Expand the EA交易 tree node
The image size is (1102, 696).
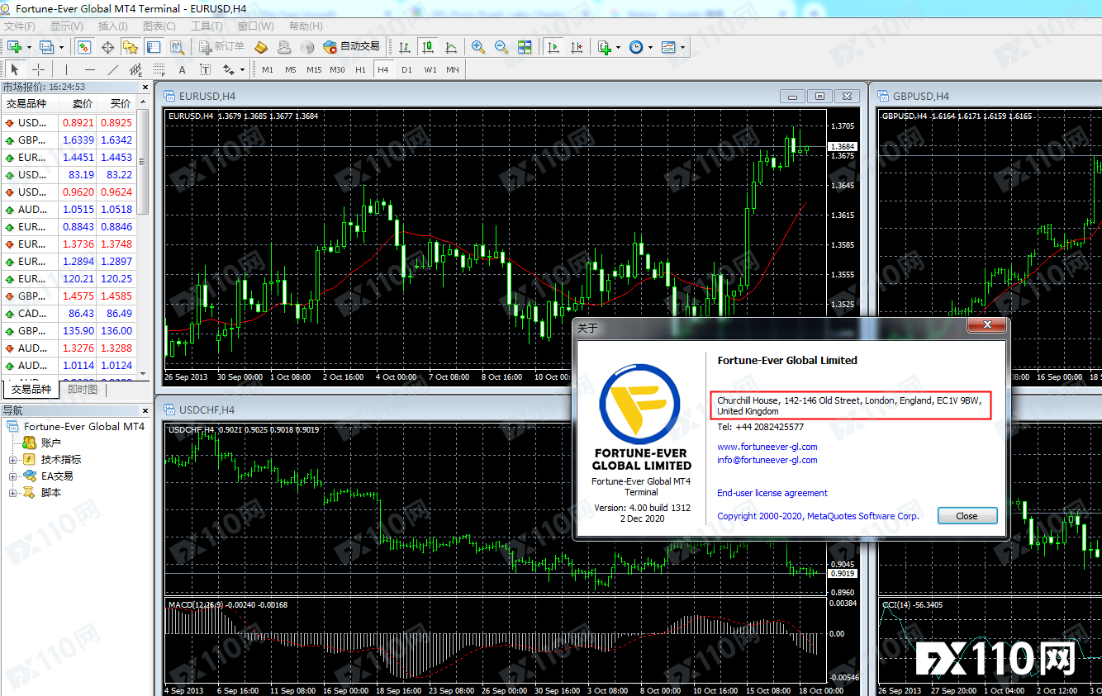coord(12,476)
